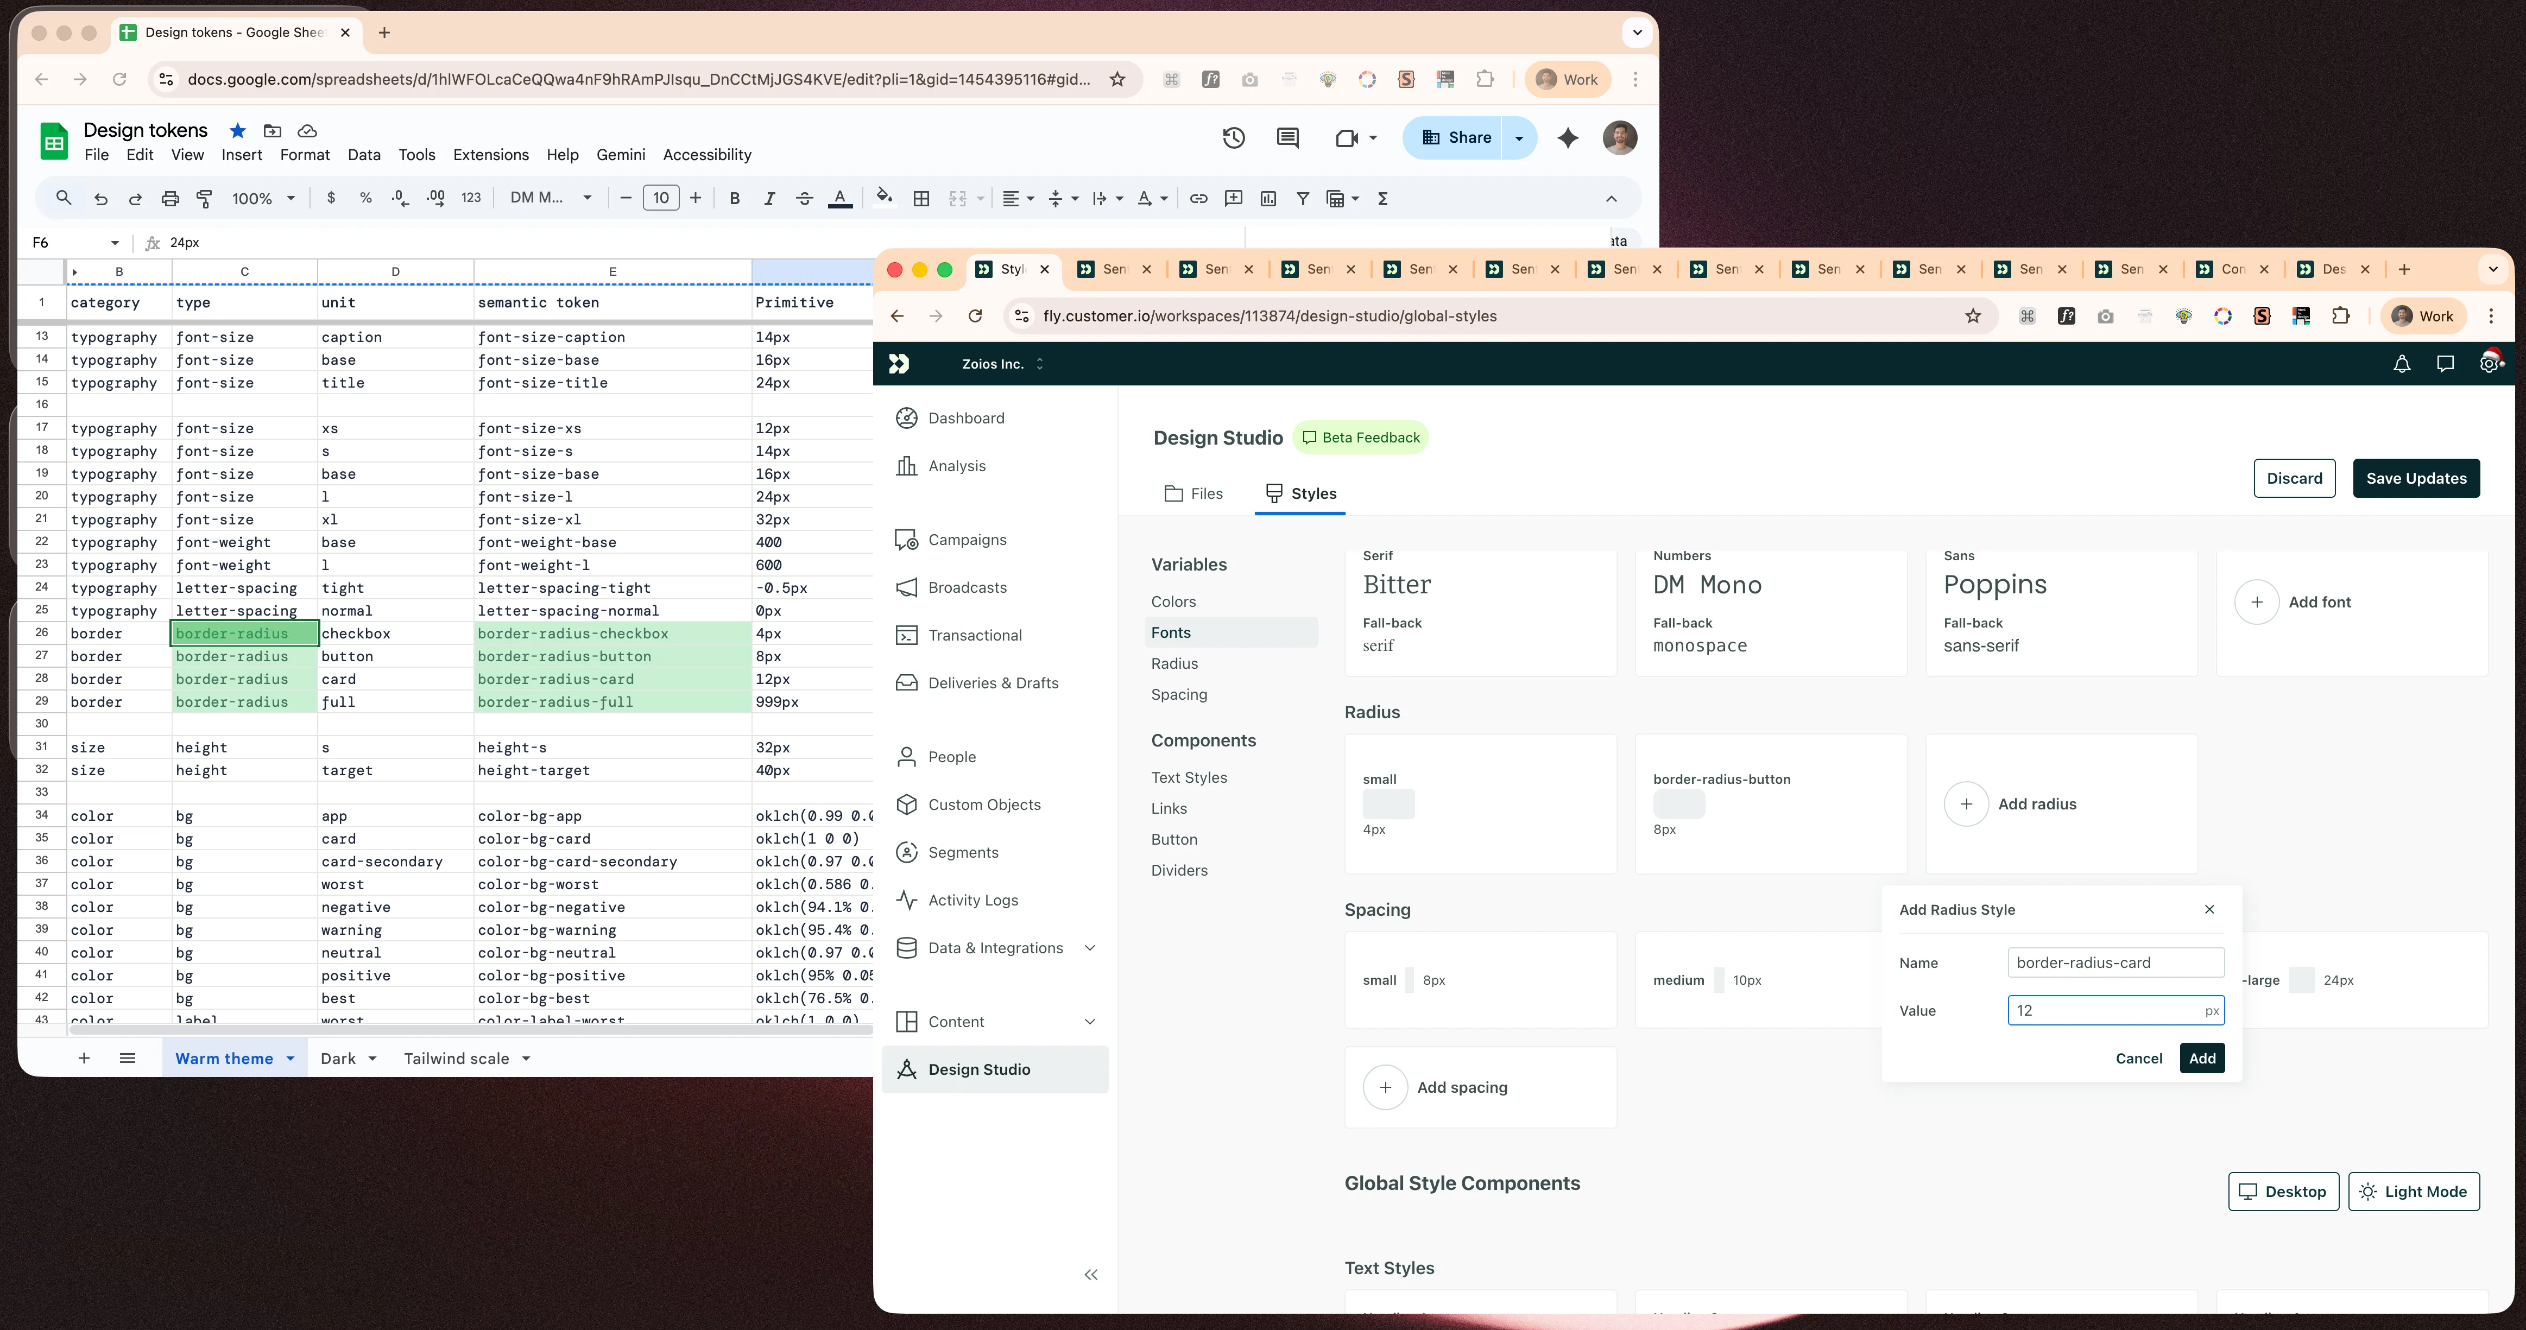Toggle Light Mode preview button
Image resolution: width=2526 pixels, height=1330 pixels.
pos(2413,1191)
